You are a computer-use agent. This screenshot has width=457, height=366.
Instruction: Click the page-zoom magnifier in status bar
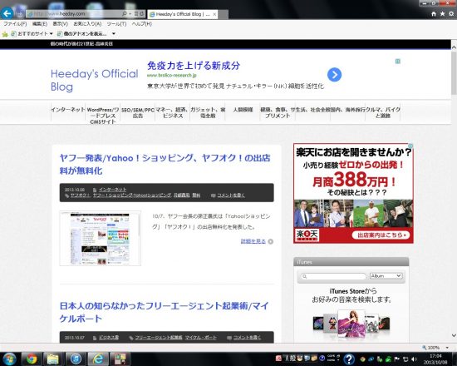coord(424,348)
